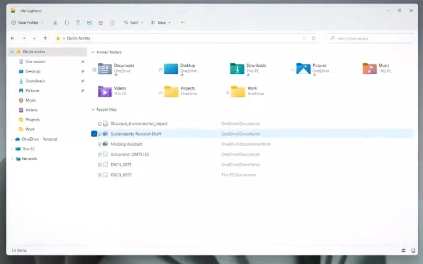The height and width of the screenshot is (264, 423).
Task: Open the Work pinned folder icon
Action: click(x=238, y=92)
